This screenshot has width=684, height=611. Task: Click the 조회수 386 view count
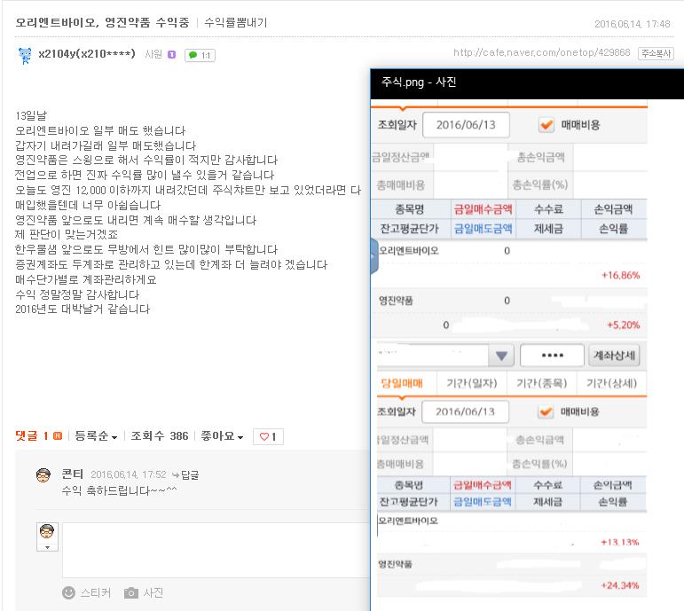pos(160,435)
